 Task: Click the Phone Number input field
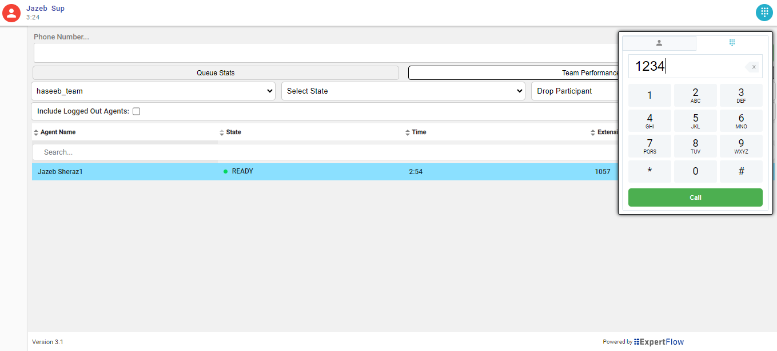(323, 53)
